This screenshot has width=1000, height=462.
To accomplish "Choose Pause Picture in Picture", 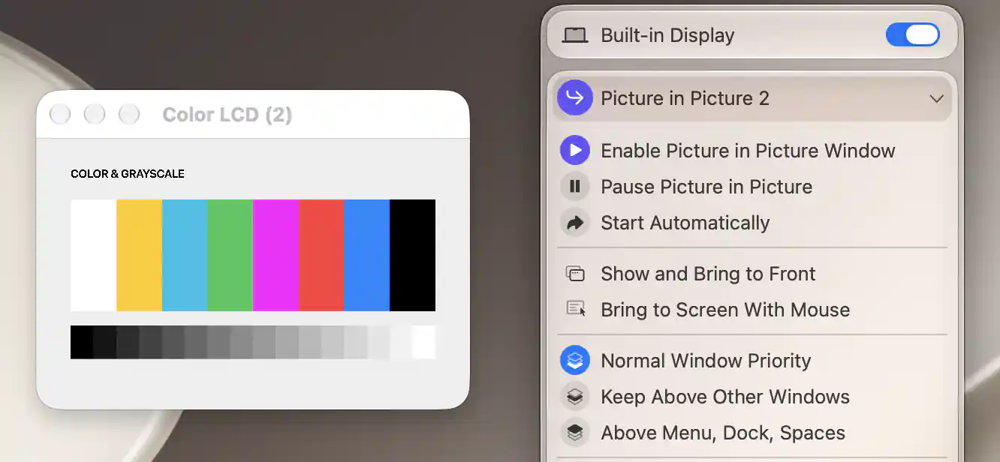I will tap(706, 187).
